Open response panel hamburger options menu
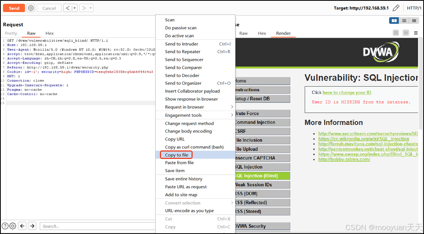Viewport: 424px width, 234px height. [x=416, y=33]
